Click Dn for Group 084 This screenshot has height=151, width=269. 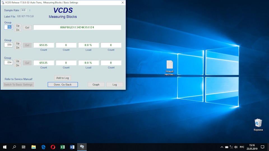[x=18, y=30]
